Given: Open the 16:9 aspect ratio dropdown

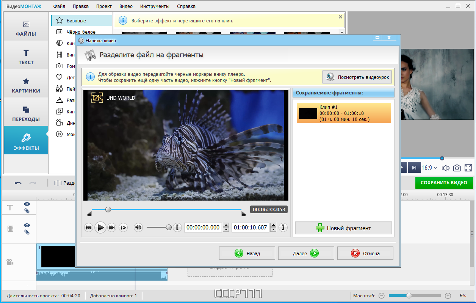Looking at the screenshot, I should click(429, 168).
